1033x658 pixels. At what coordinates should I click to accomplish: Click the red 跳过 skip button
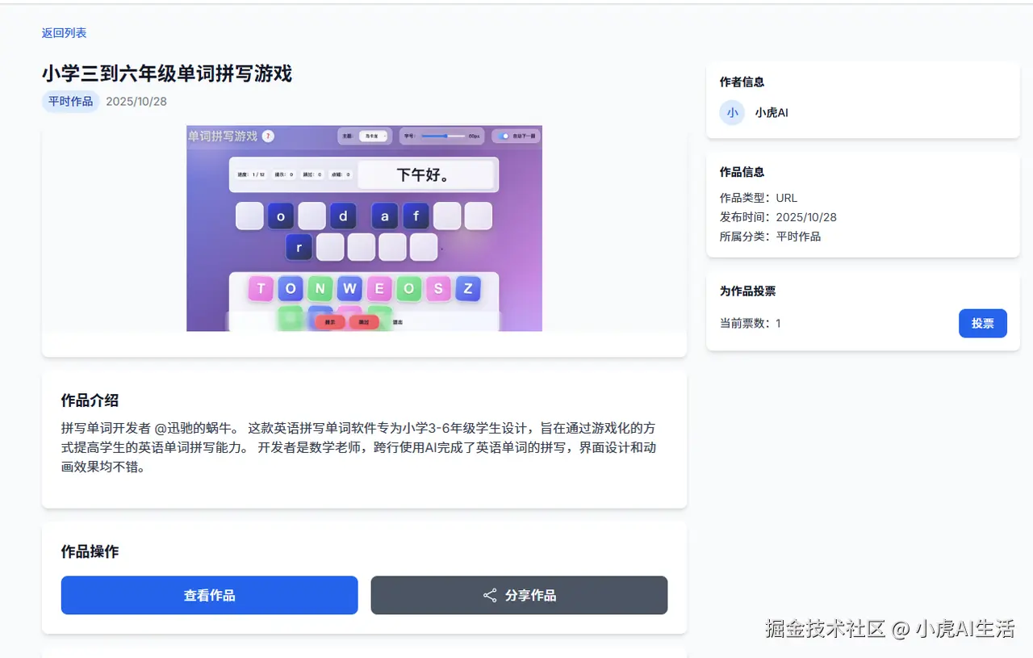364,322
